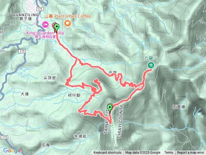Open Keyboard shortcuts
The image size is (206, 155).
(108, 153)
